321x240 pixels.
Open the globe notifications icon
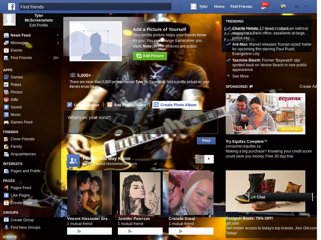pyautogui.click(x=283, y=7)
